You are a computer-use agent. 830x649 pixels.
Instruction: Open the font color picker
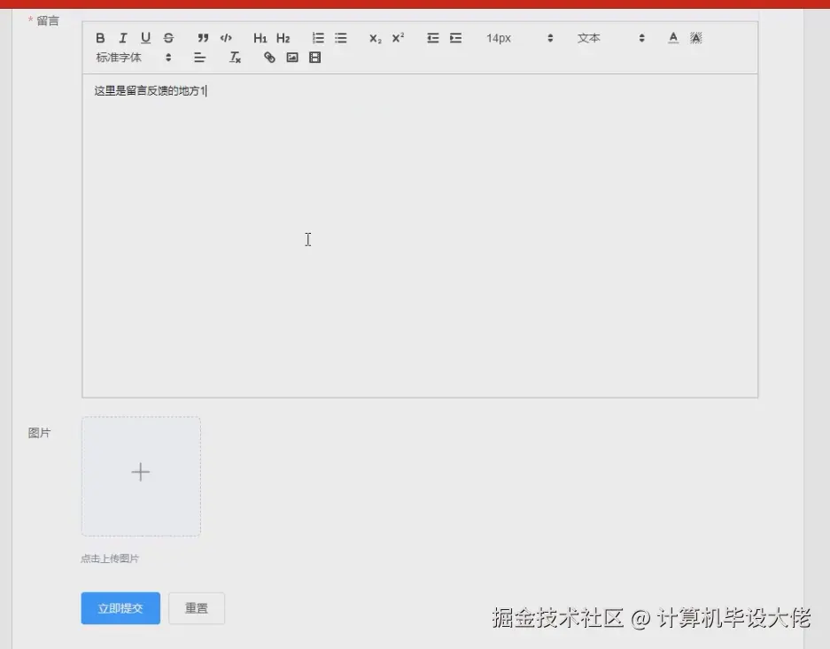pyautogui.click(x=673, y=38)
